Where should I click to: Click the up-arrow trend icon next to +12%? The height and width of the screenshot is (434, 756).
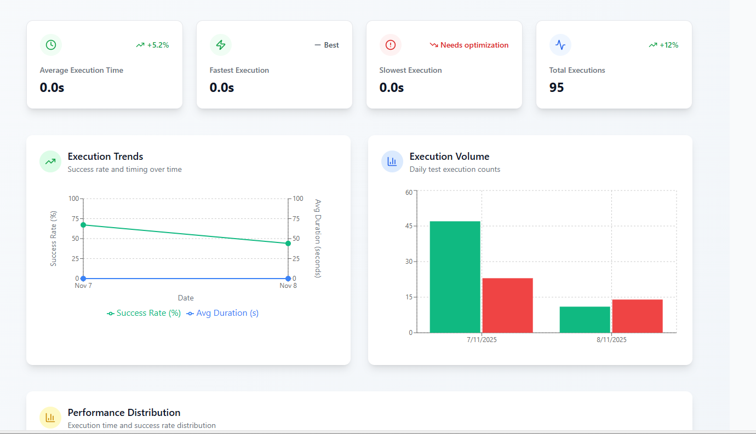tap(652, 45)
